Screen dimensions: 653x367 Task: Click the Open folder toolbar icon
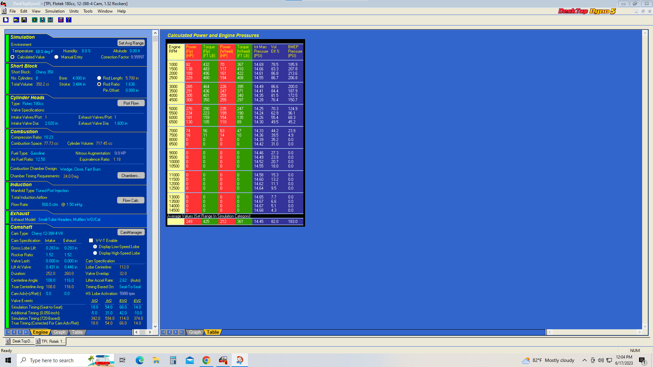[16, 20]
